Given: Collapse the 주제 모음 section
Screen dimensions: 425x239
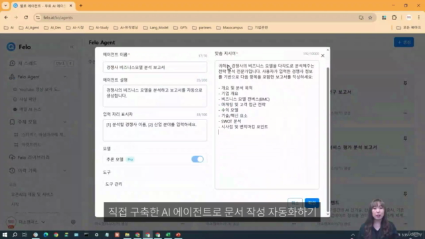Looking at the screenshot, I should click(x=65, y=122).
